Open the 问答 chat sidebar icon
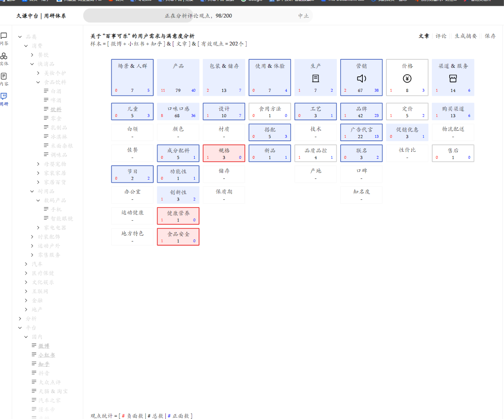 point(4,36)
